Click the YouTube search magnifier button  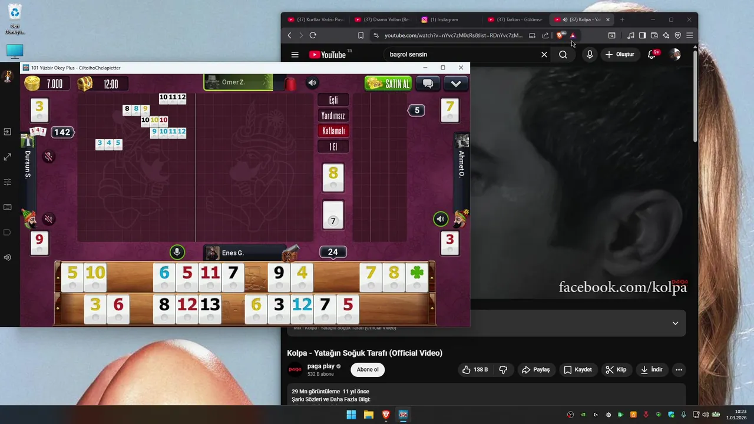(563, 54)
